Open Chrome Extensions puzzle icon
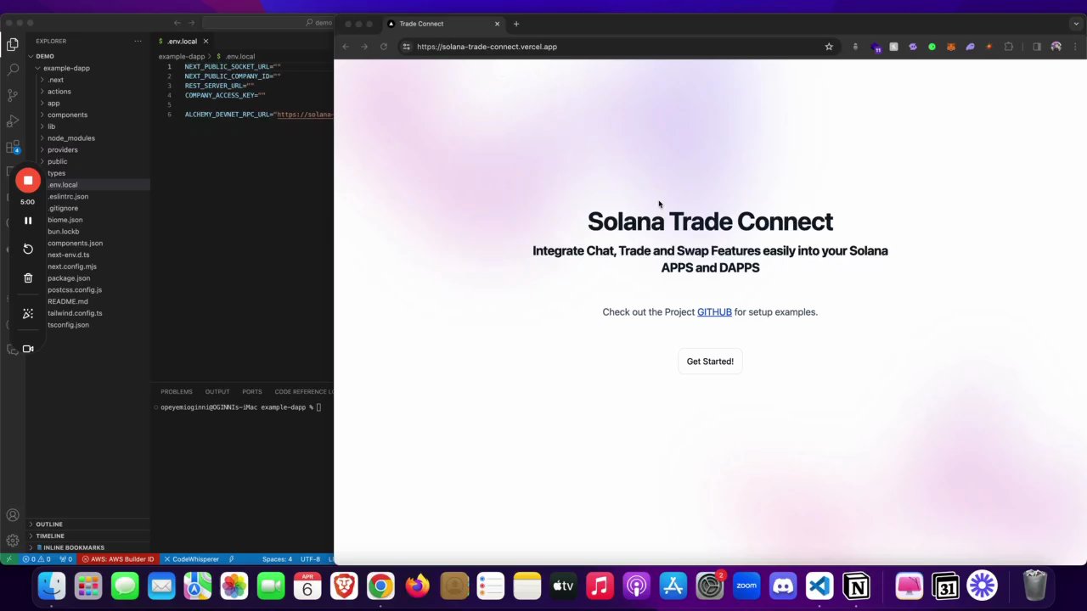This screenshot has height=611, width=1087. (1009, 47)
